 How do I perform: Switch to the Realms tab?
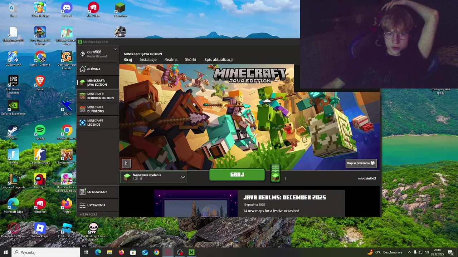171,60
